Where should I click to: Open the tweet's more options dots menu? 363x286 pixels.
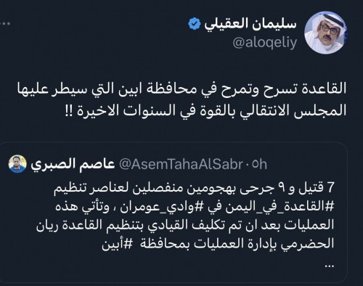point(5,24)
